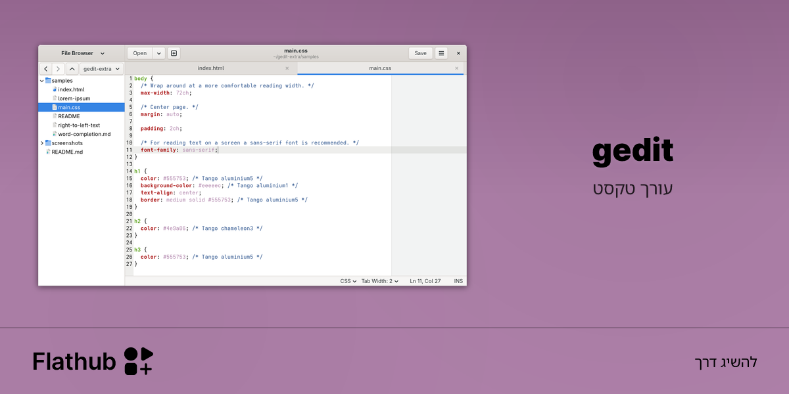Expand the screenshots folder
Viewport: 789px width, 394px height.
coord(42,143)
